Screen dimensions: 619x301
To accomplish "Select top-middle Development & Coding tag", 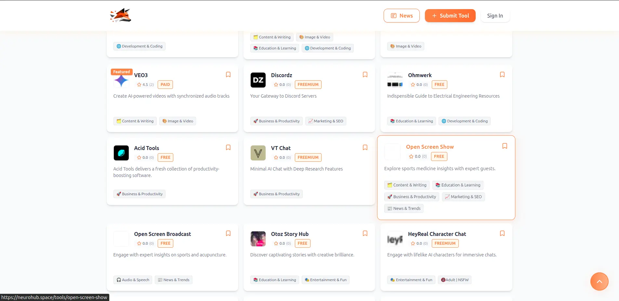I will point(328,48).
